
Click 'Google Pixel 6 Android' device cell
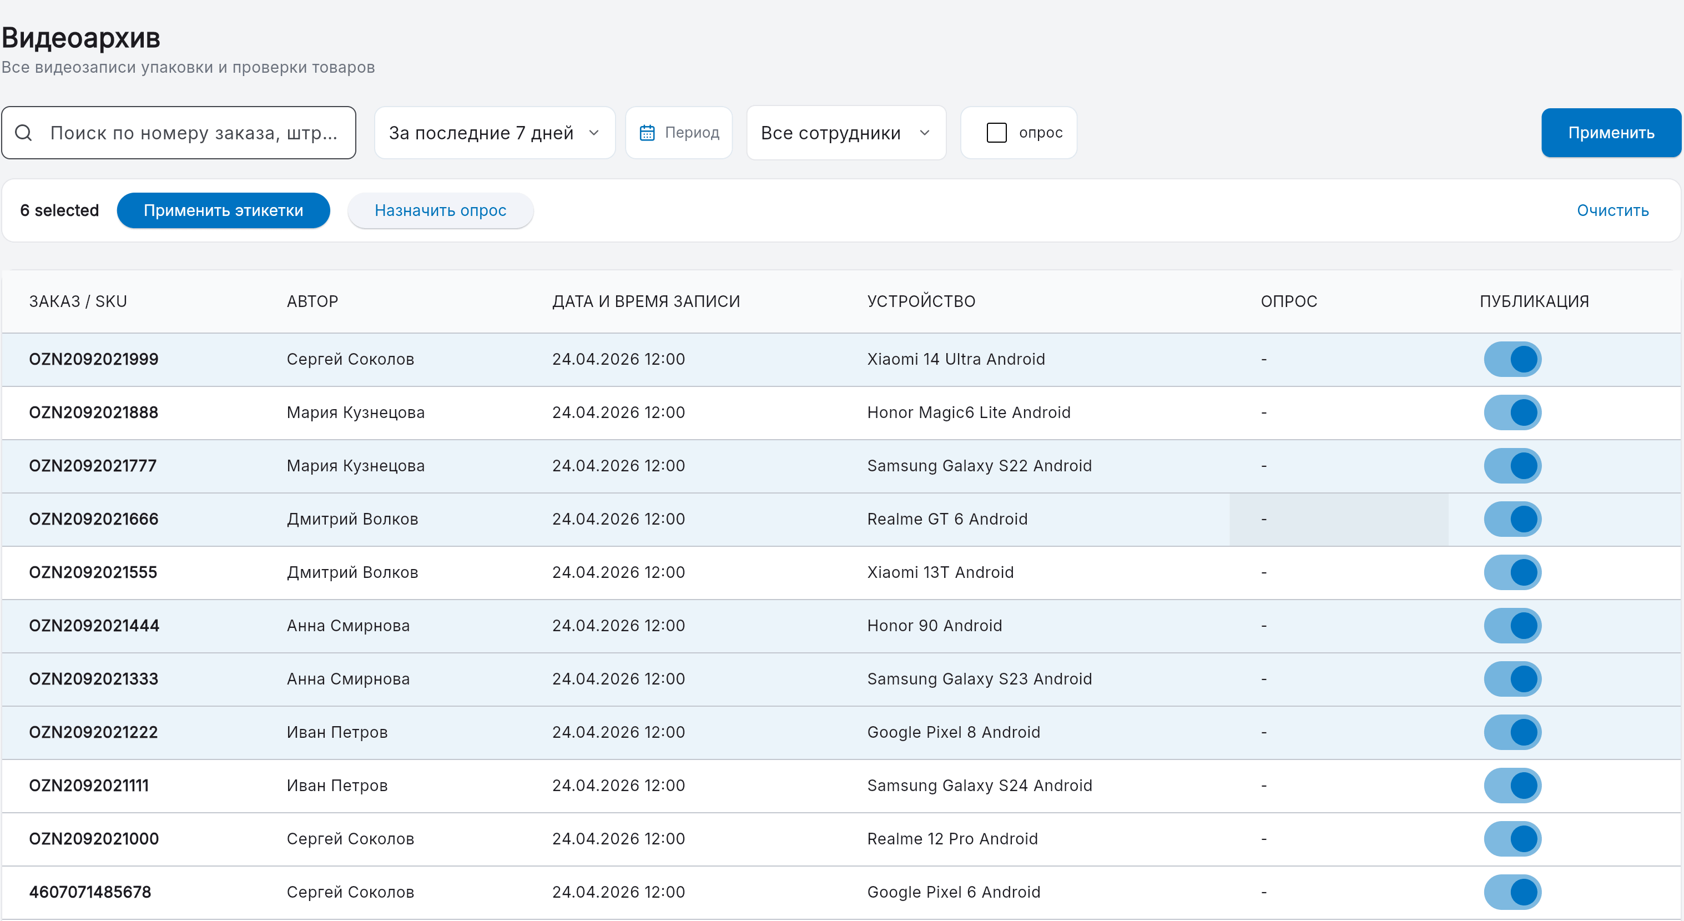[x=953, y=892]
